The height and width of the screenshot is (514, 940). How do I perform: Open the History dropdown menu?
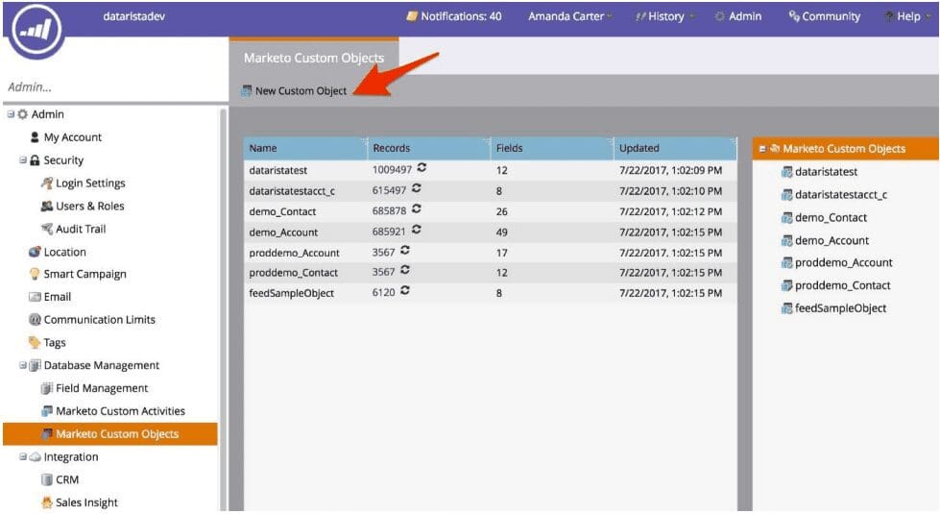pyautogui.click(x=664, y=16)
